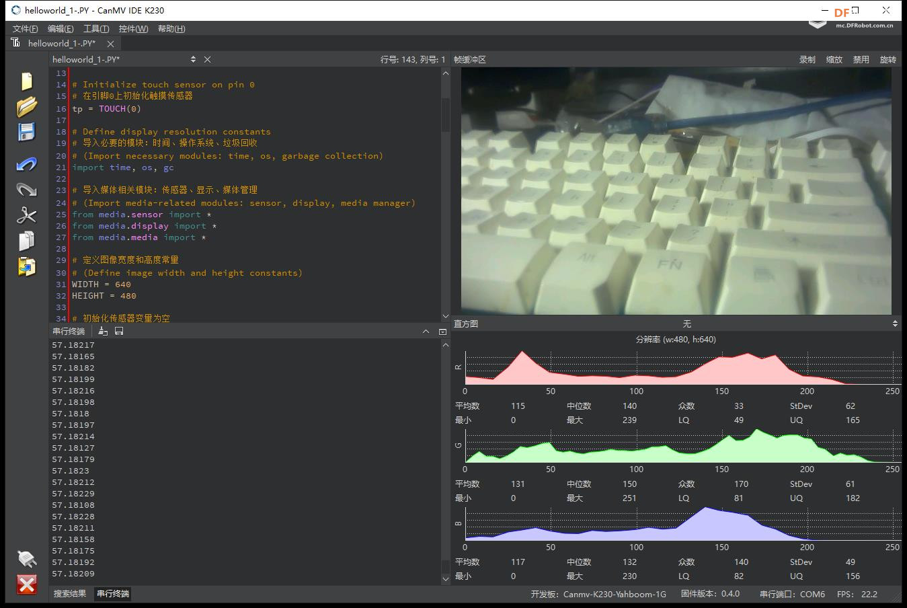The image size is (907, 608).
Task: Toggle 录制 recording of the frame buffer
Action: point(807,59)
